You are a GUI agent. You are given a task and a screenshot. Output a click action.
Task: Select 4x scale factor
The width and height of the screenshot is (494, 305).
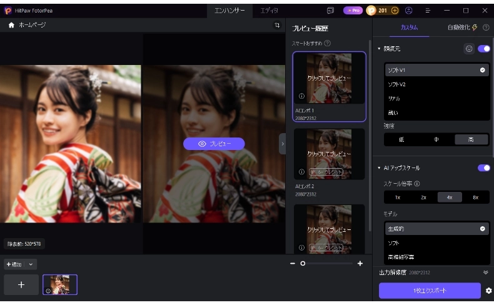tap(450, 197)
